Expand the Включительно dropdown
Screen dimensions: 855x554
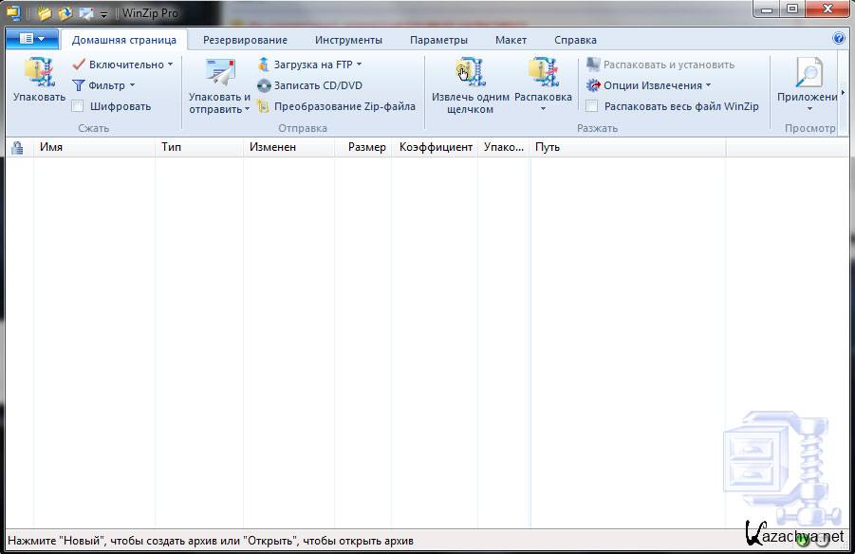pos(170,65)
